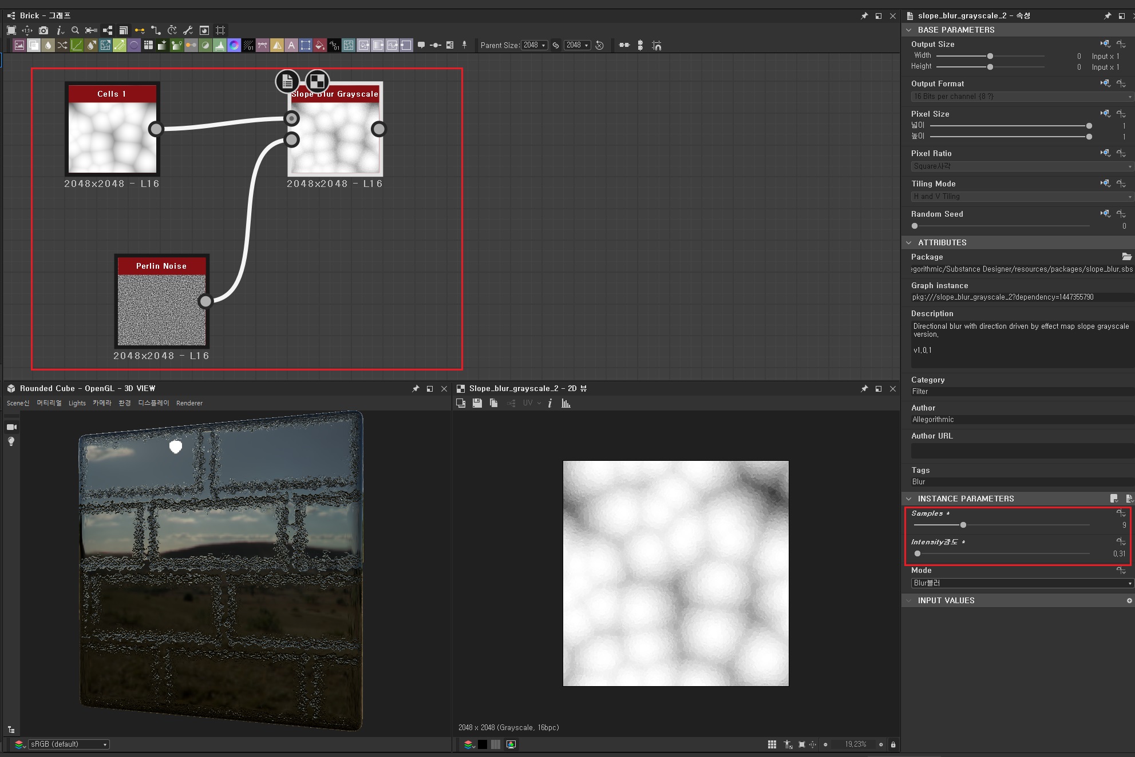Click the Samples slider track
Viewport: 1135px width, 757px height.
point(1025,525)
